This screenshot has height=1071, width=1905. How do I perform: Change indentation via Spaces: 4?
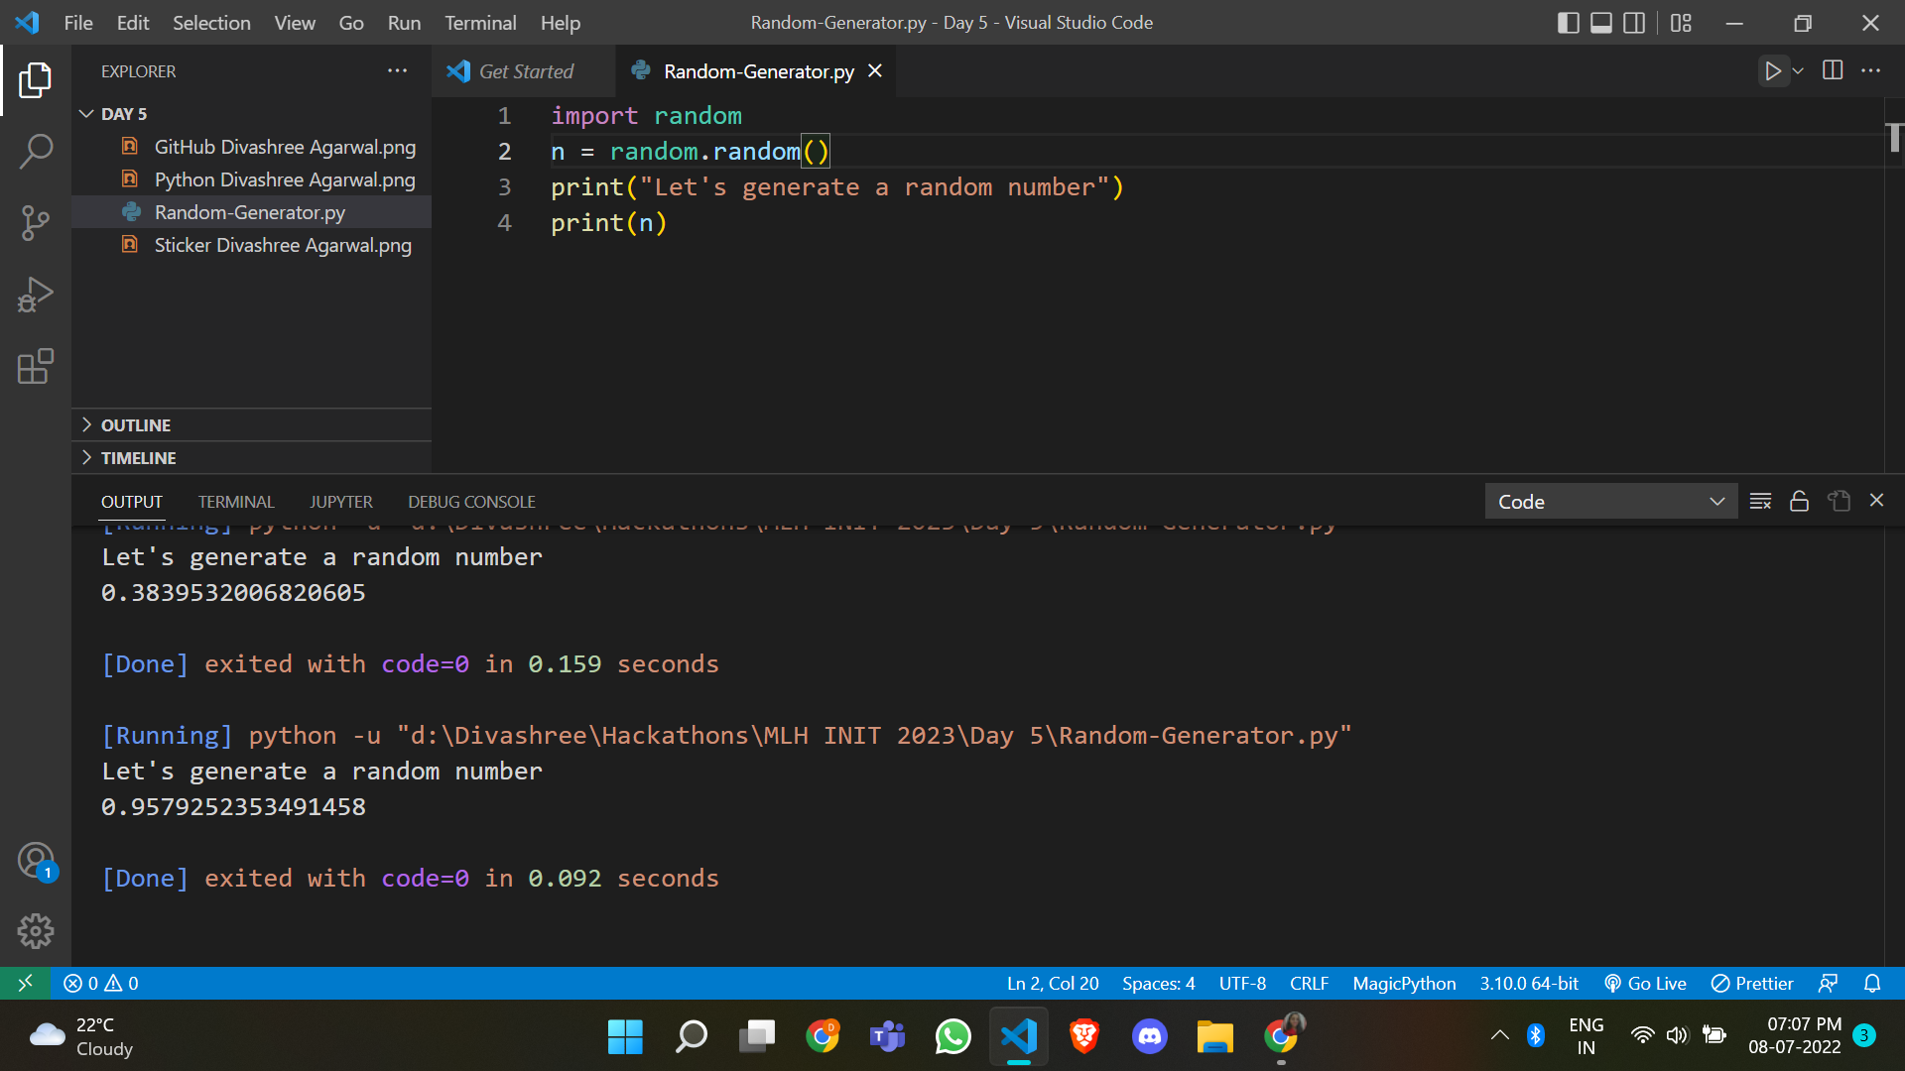click(1157, 983)
